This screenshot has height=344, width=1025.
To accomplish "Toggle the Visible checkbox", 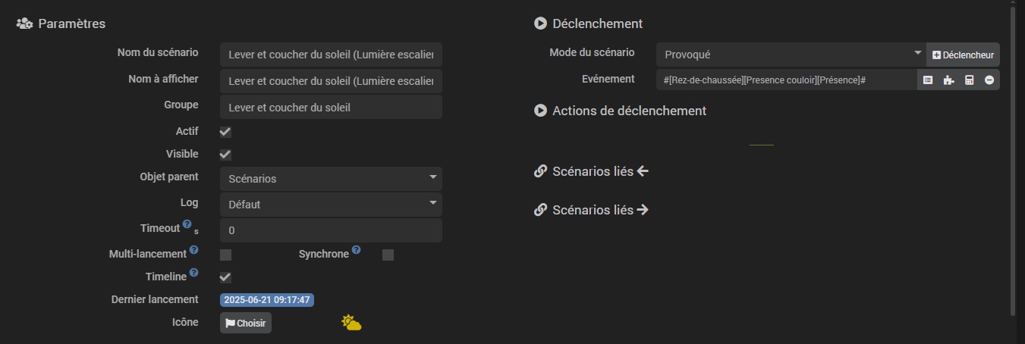I will pos(225,155).
